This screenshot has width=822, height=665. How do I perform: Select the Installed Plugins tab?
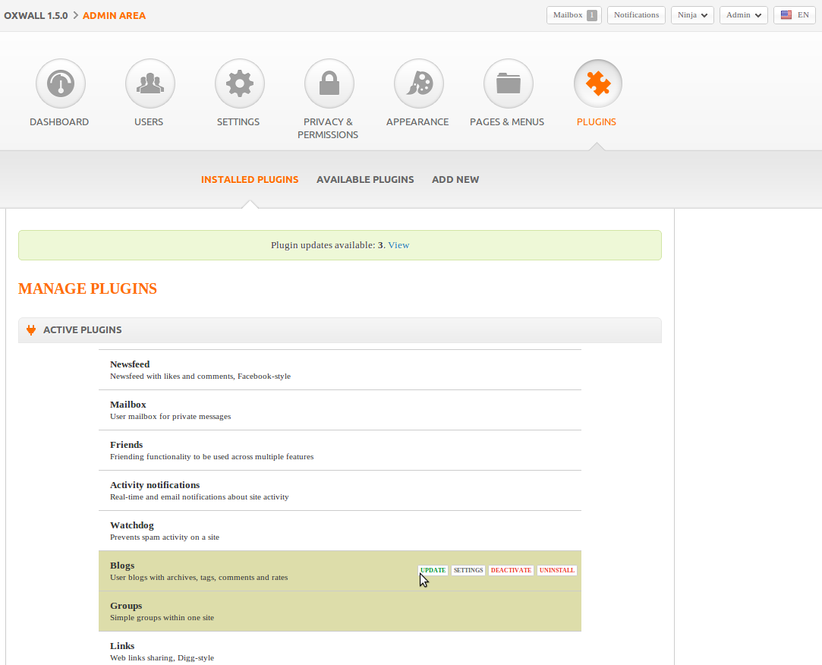click(x=250, y=180)
